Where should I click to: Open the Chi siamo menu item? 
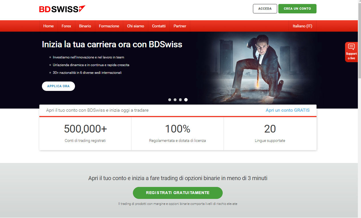(x=135, y=26)
